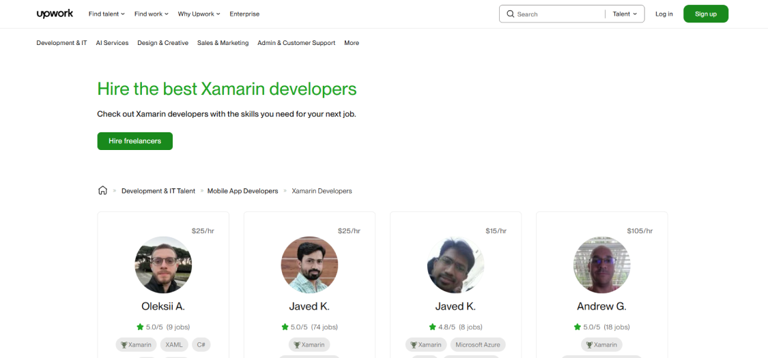This screenshot has width=768, height=358.
Task: Click Xamarin skill tag on Andrew G. card
Action: pos(602,345)
